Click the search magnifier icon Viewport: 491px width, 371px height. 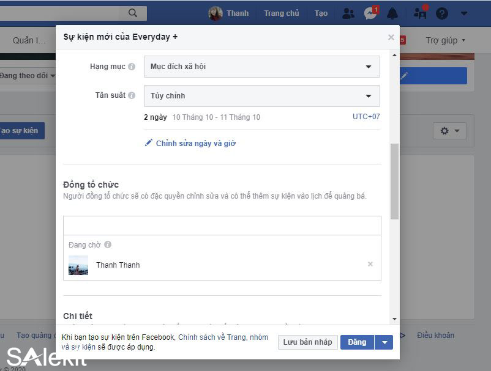[x=132, y=12]
